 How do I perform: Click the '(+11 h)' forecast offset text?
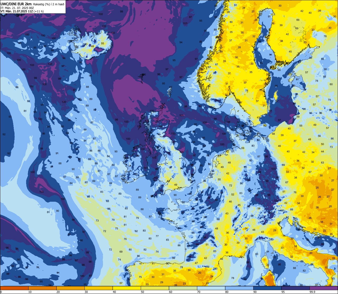[x=39, y=11]
